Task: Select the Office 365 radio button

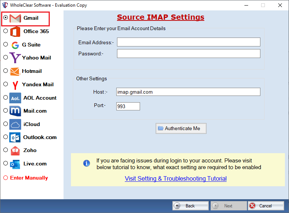Action: tap(6, 31)
